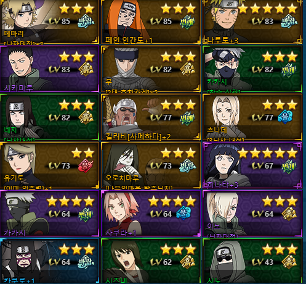Click the earth element icon on Shikamaru's card
The width and height of the screenshot is (306, 284).
[x=86, y=70]
